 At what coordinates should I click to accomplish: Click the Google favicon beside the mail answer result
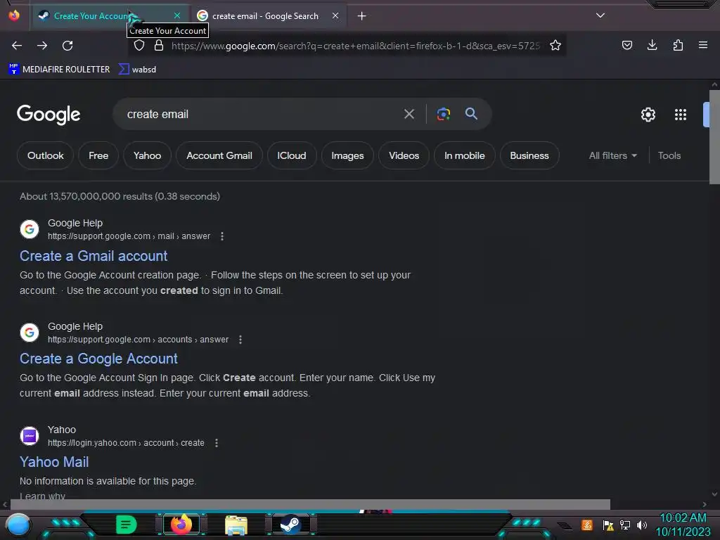coord(30,229)
